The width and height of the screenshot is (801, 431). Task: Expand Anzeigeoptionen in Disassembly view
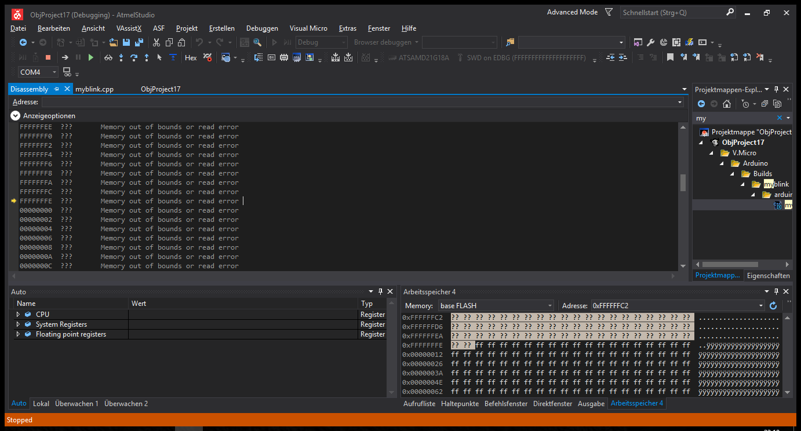pos(15,116)
